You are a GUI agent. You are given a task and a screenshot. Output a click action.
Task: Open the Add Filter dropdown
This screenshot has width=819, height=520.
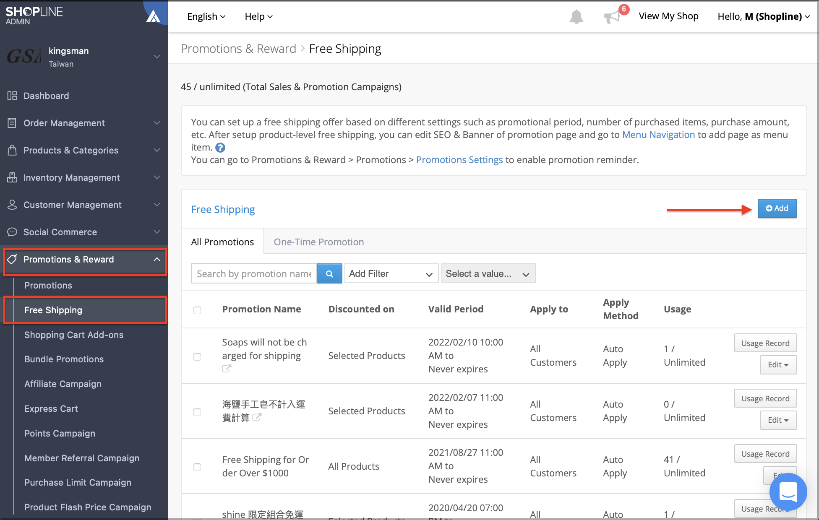pyautogui.click(x=391, y=273)
